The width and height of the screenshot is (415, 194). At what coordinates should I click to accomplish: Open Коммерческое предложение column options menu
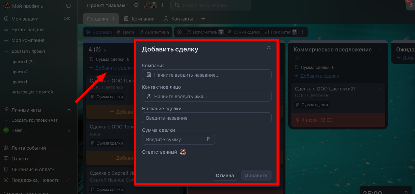click(380, 49)
